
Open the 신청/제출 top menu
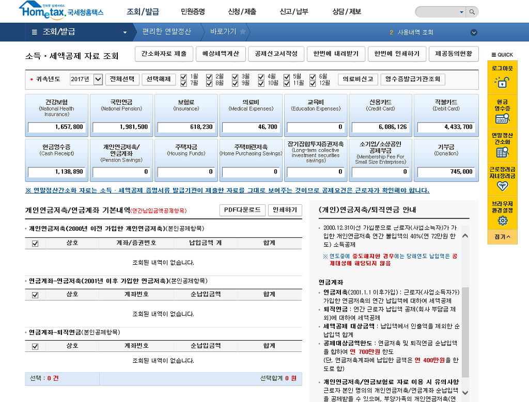(x=242, y=11)
